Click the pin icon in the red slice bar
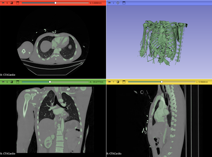 click(3, 3)
